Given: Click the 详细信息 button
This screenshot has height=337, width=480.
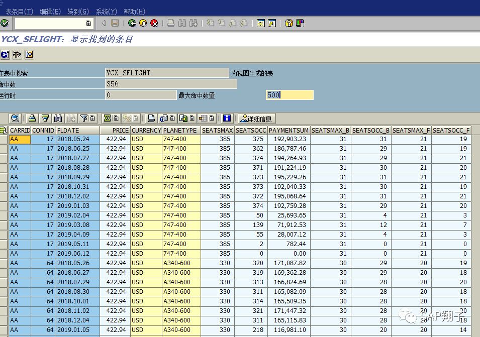Looking at the screenshot, I should tap(256, 119).
